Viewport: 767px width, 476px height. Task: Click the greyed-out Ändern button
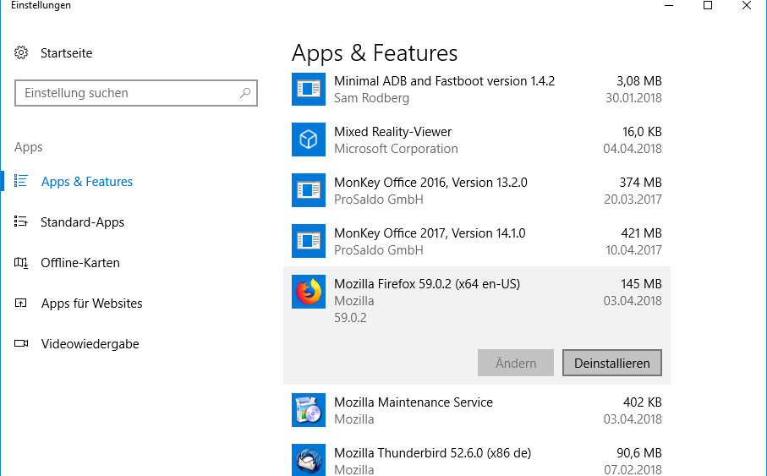click(x=516, y=363)
